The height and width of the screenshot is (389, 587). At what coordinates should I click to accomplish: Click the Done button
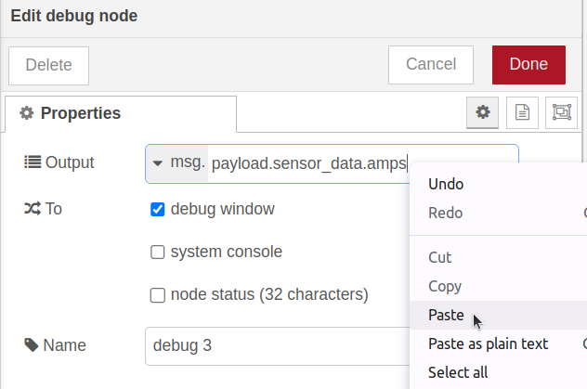click(528, 65)
